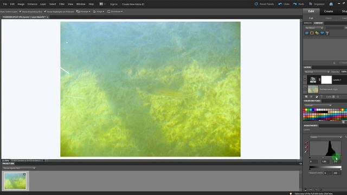Show frames content filter icon
The width and height of the screenshot is (347, 195).
click(312, 33)
